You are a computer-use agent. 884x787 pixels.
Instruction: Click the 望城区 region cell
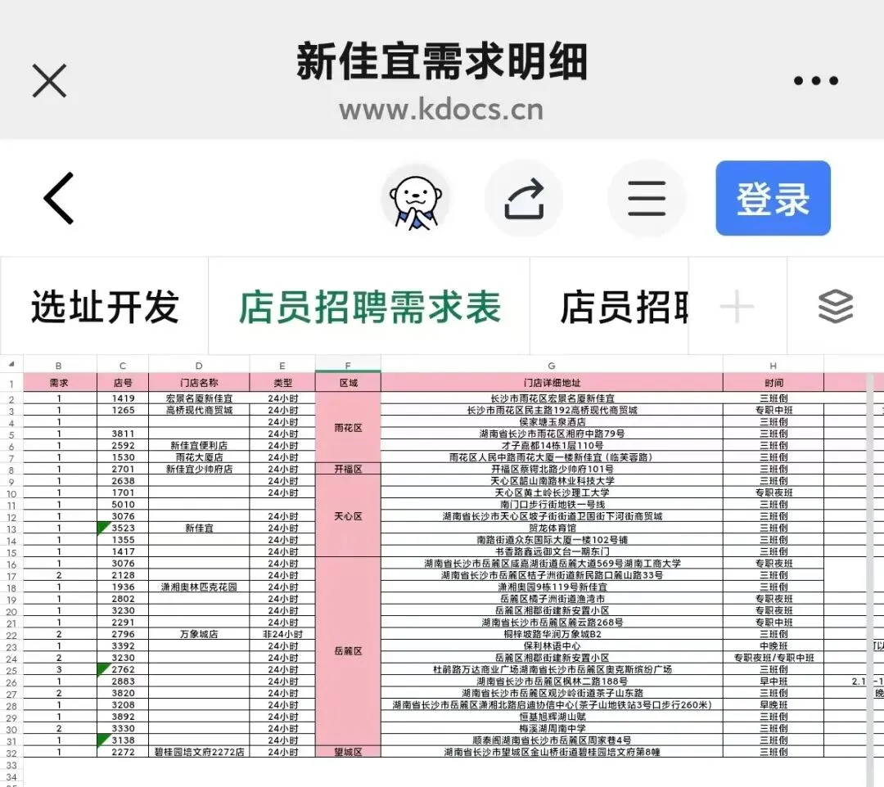348,752
